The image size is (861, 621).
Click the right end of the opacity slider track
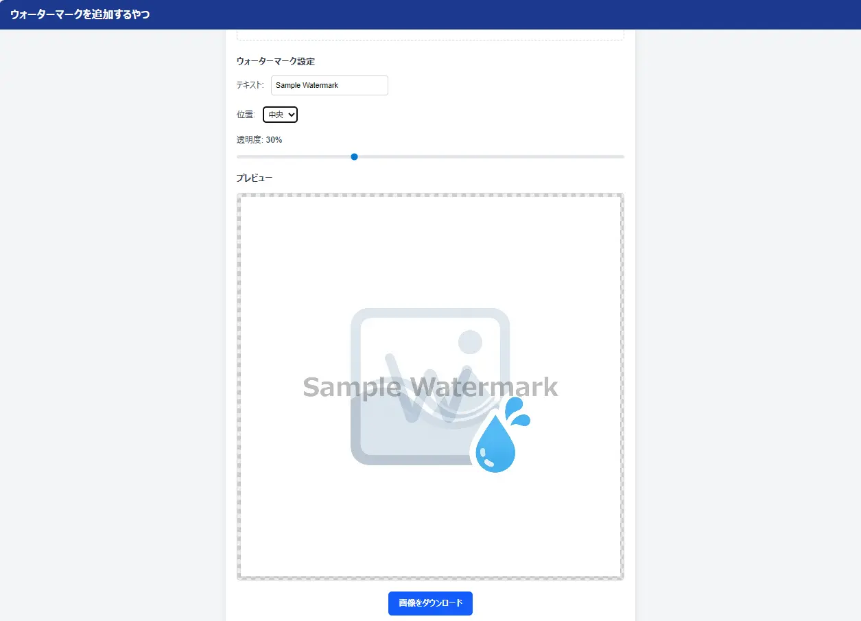pos(620,157)
